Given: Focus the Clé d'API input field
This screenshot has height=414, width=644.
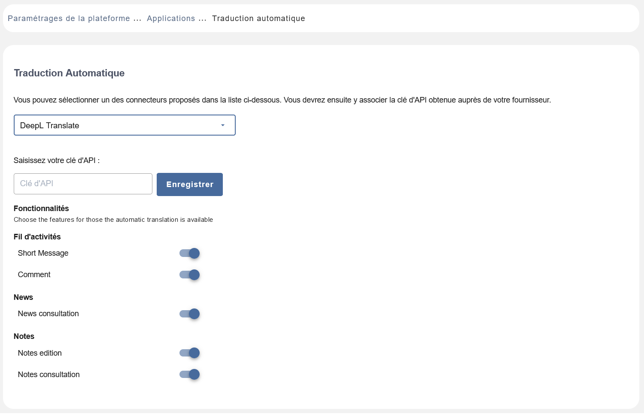Looking at the screenshot, I should [83, 184].
